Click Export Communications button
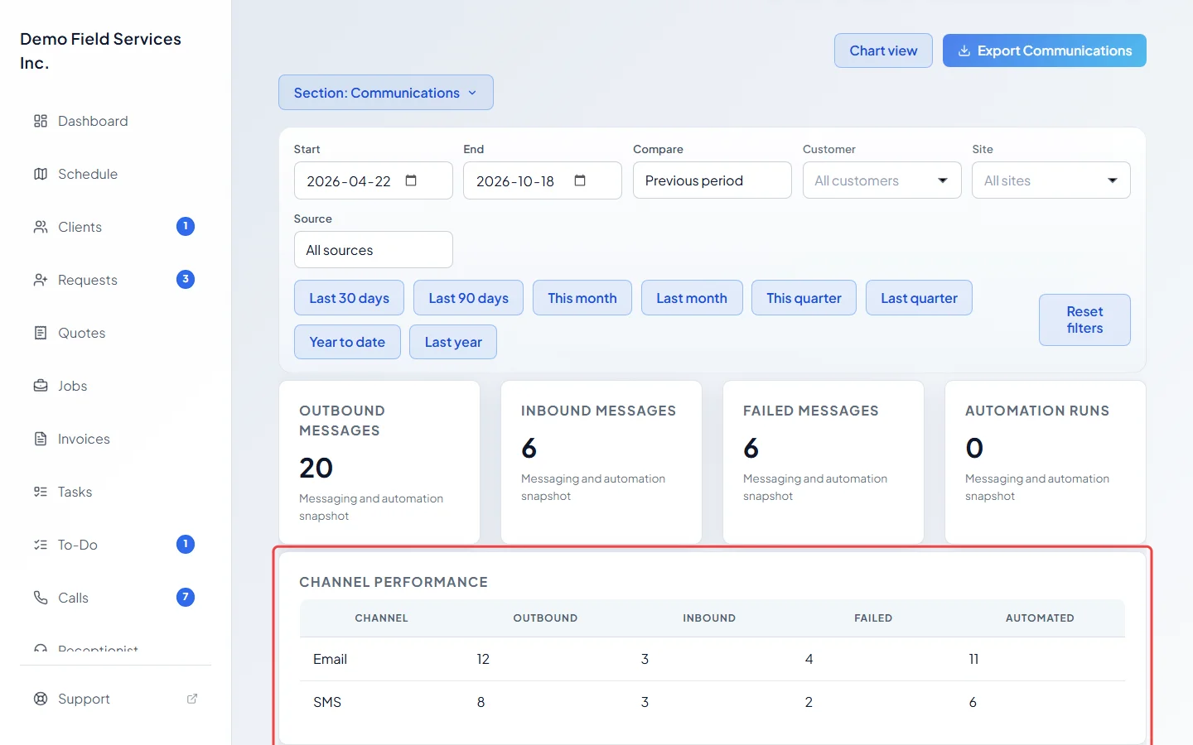Screen dimensions: 1193x745 point(1045,50)
